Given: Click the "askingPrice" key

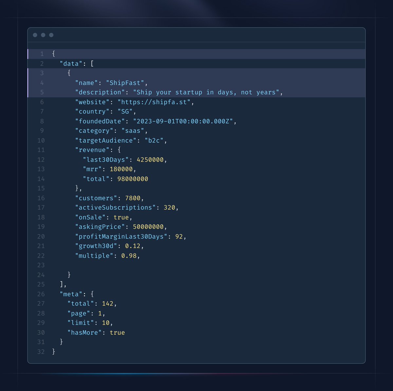Looking at the screenshot, I should click(100, 227).
